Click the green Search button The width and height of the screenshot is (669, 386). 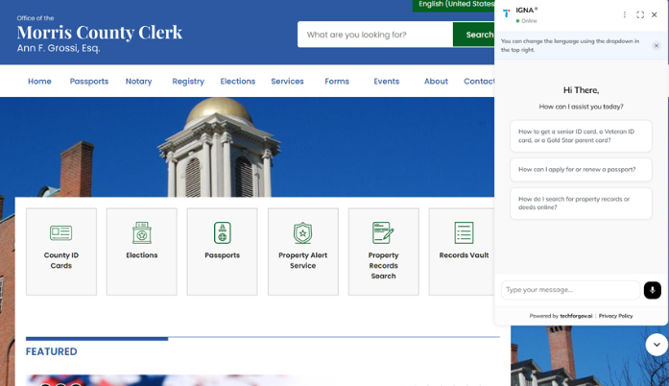[474, 35]
